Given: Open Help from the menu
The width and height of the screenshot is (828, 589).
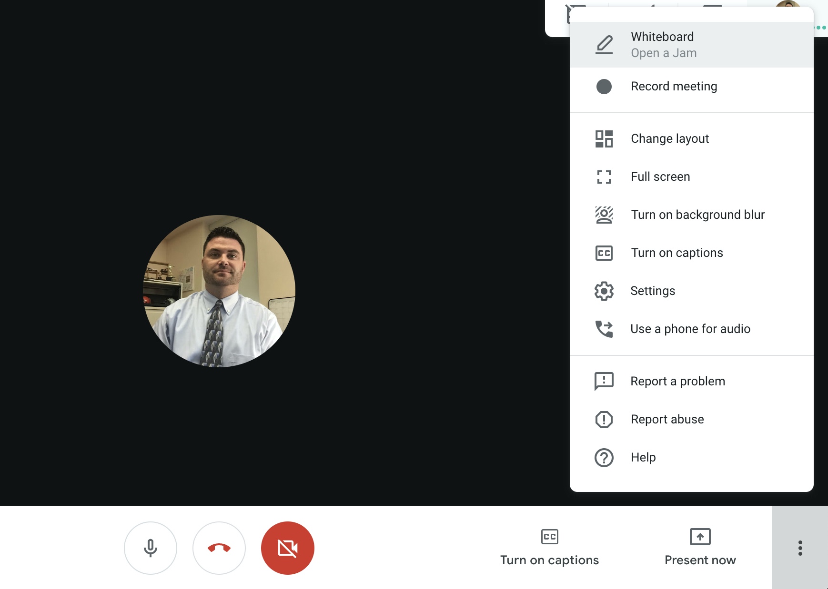Looking at the screenshot, I should [x=643, y=457].
